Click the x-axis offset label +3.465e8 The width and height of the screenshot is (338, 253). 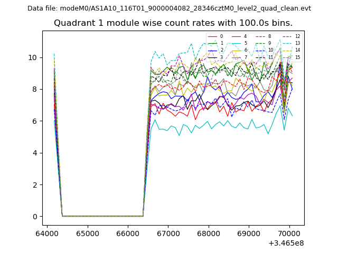(x=286, y=243)
